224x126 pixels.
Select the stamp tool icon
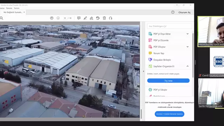98,18
